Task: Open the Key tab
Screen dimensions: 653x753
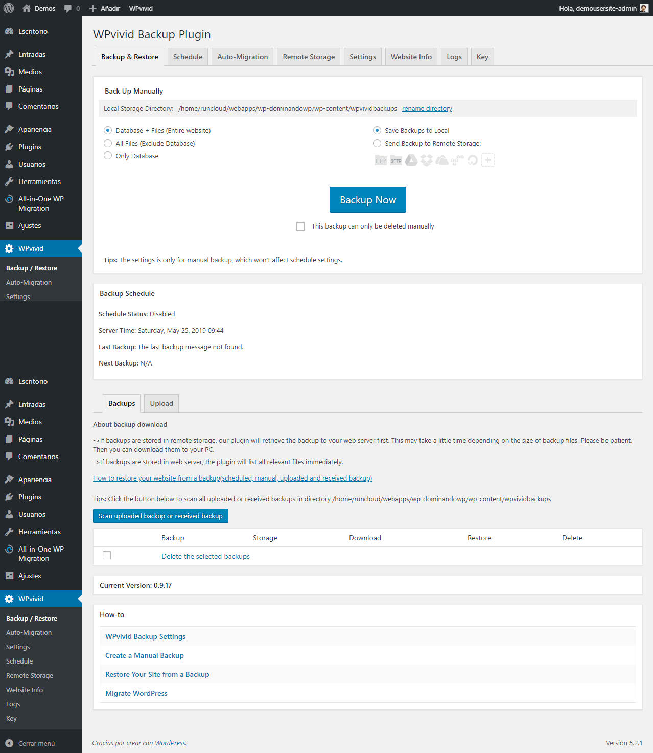Action: point(482,57)
